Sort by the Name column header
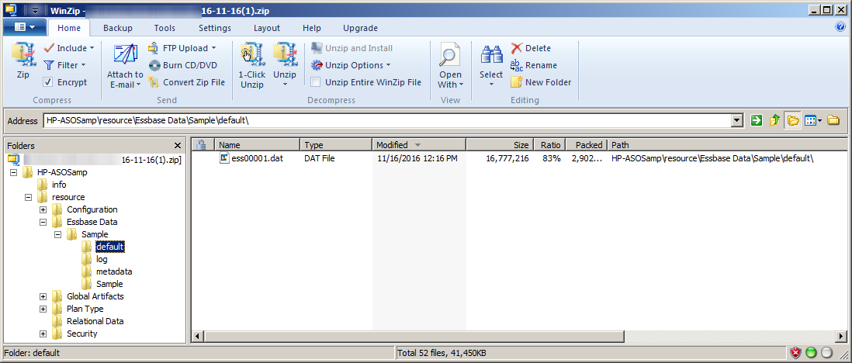The image size is (852, 363). coord(258,145)
